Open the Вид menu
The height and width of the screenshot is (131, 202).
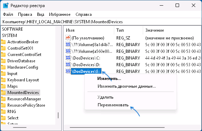[x=41, y=14]
